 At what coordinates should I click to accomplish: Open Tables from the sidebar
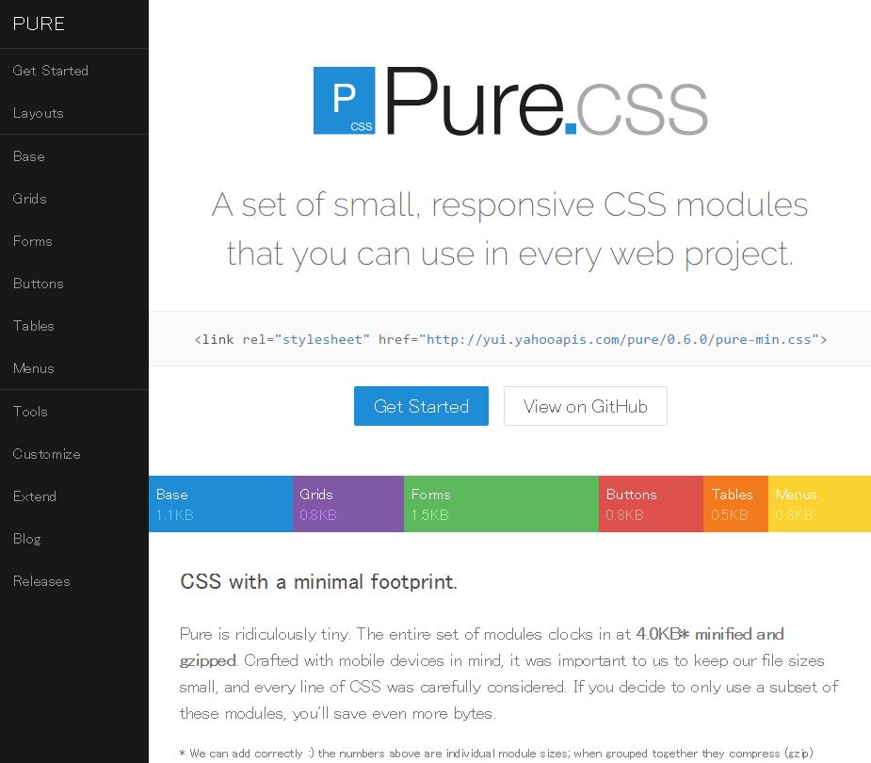(x=73, y=326)
